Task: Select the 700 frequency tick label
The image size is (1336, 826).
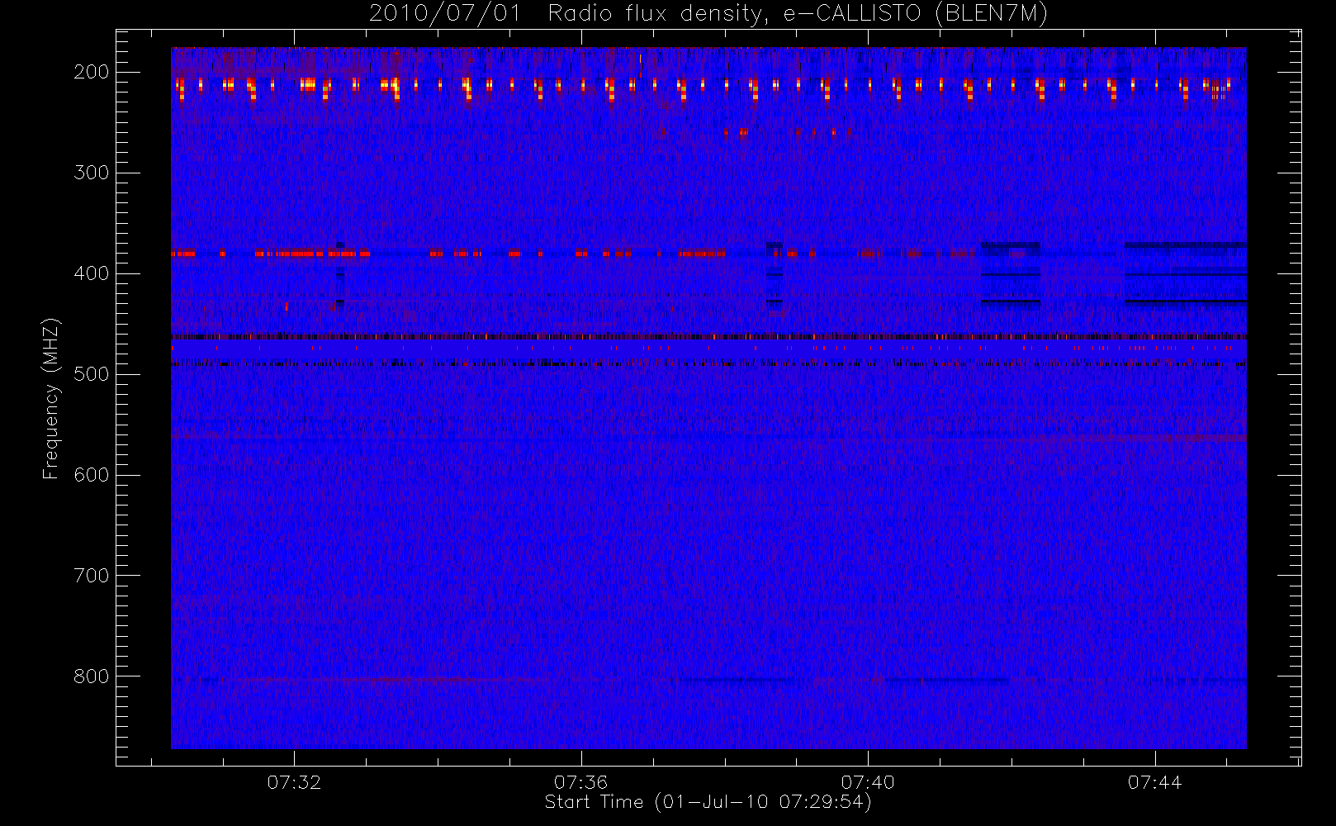Action: [92, 576]
